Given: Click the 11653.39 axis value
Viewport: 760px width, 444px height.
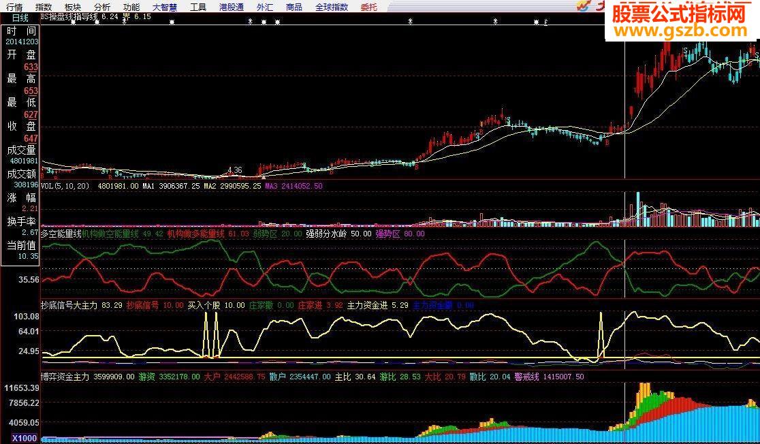Looking at the screenshot, I should tap(21, 388).
